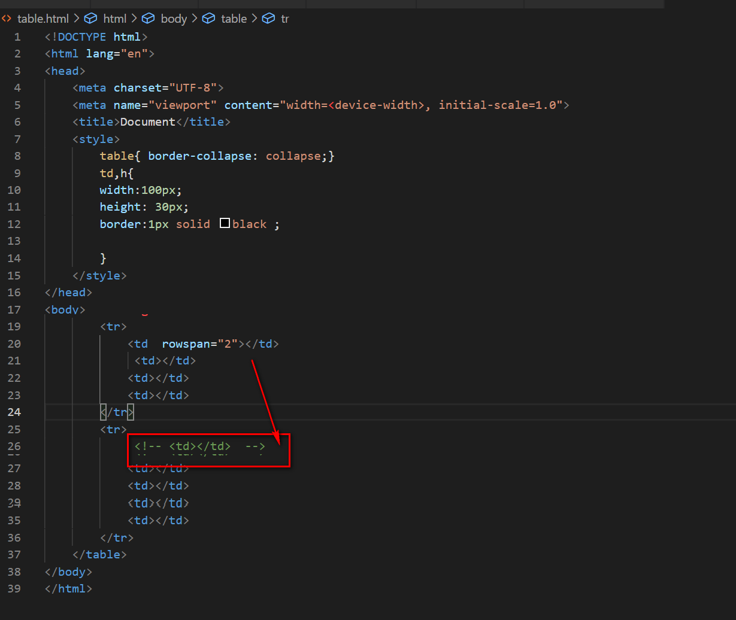
Task: Select the table breadcrumb item
Action: 234,19
